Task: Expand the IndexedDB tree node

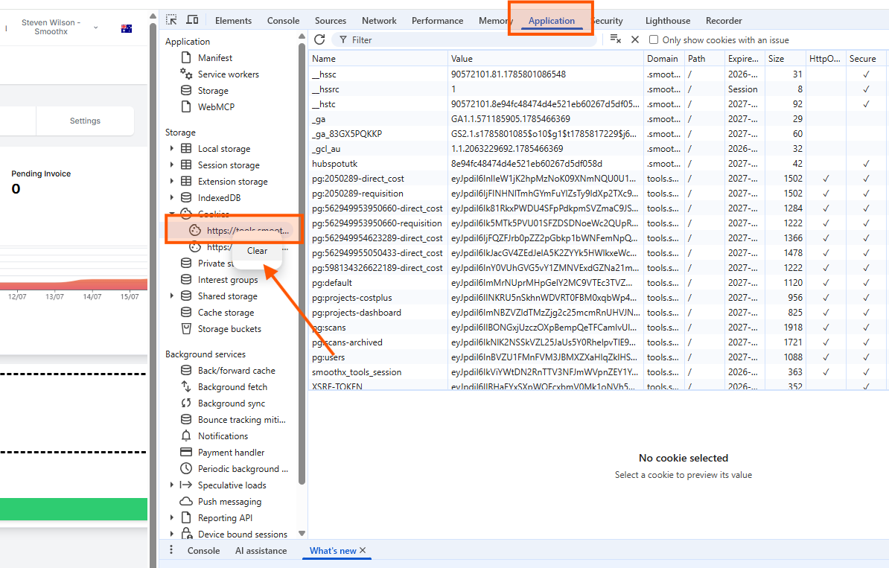Action: click(x=172, y=198)
